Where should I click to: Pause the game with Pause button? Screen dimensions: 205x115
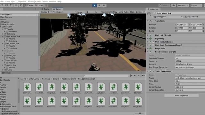click(99, 5)
